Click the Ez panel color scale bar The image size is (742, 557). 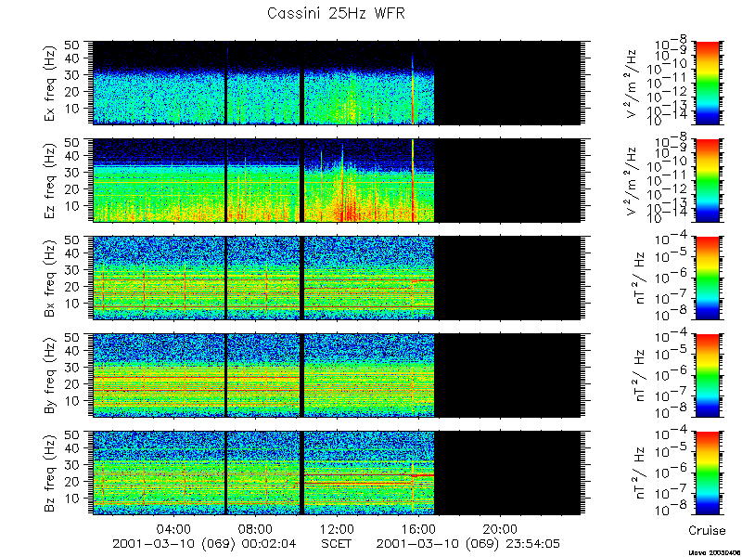point(708,180)
